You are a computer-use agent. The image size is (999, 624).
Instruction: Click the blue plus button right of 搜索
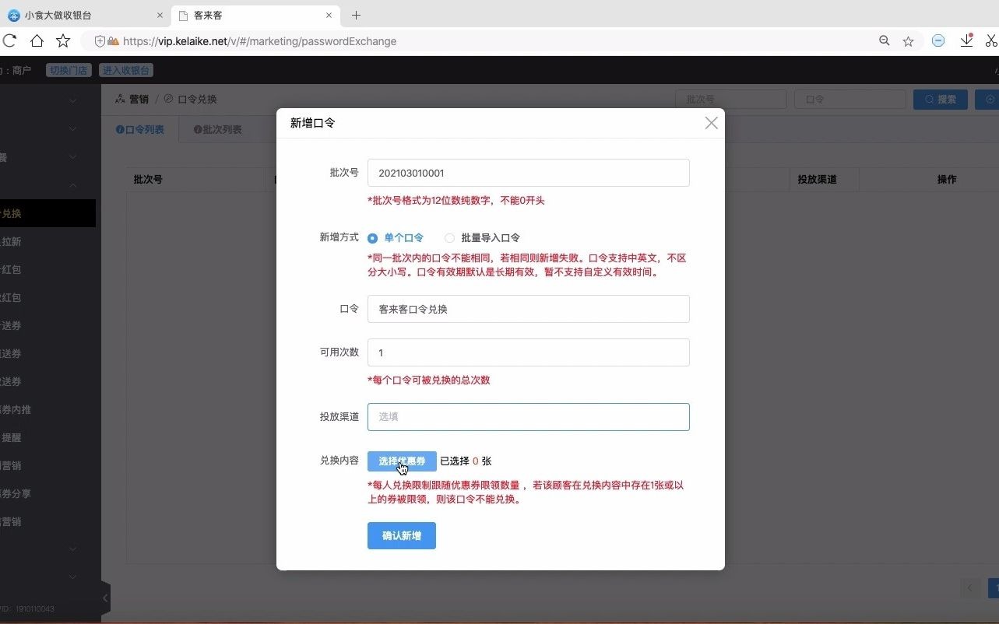coord(987,100)
